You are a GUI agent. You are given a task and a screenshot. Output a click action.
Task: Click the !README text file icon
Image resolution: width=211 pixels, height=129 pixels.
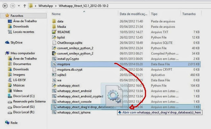click(x=54, y=32)
